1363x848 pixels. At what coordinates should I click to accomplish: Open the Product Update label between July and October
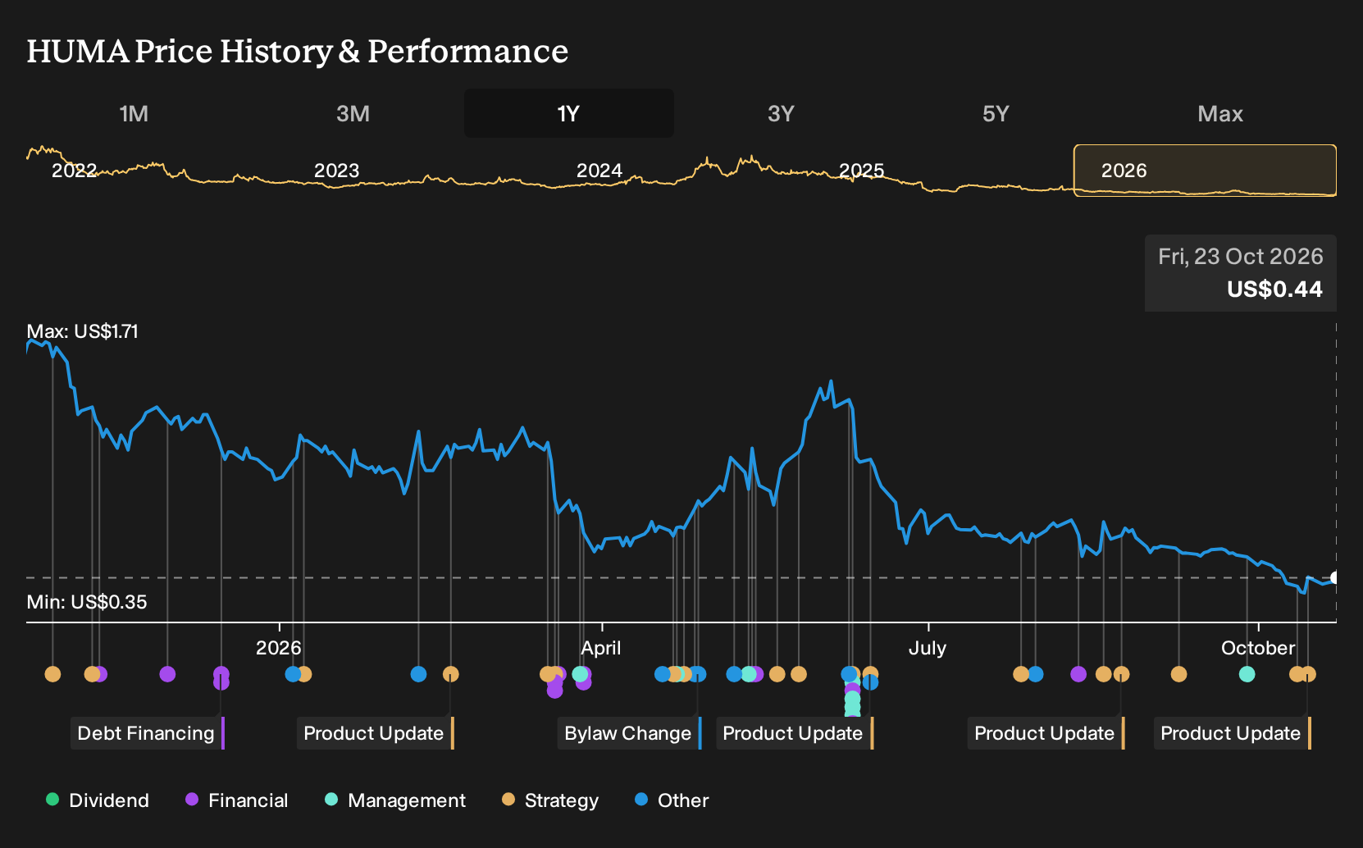coord(1046,733)
